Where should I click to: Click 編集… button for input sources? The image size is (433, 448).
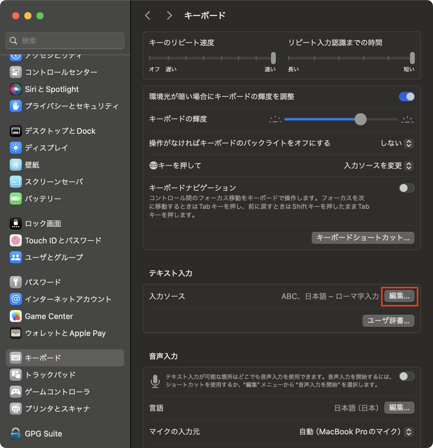coord(399,296)
